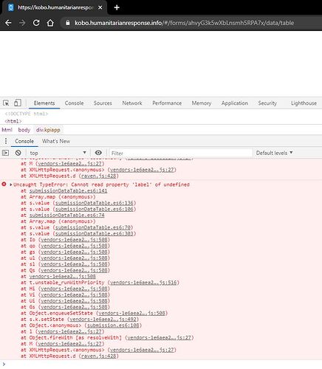
Task: Select div.kpiapp breadcrumb element
Action: tap(48, 130)
